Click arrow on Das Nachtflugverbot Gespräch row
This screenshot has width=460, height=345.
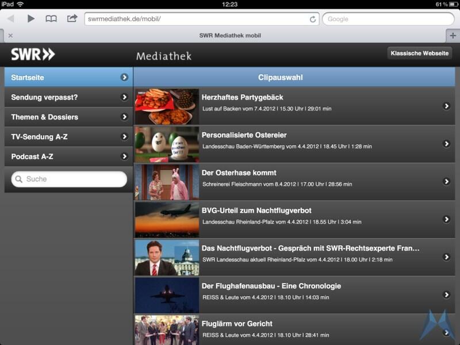pyautogui.click(x=446, y=257)
